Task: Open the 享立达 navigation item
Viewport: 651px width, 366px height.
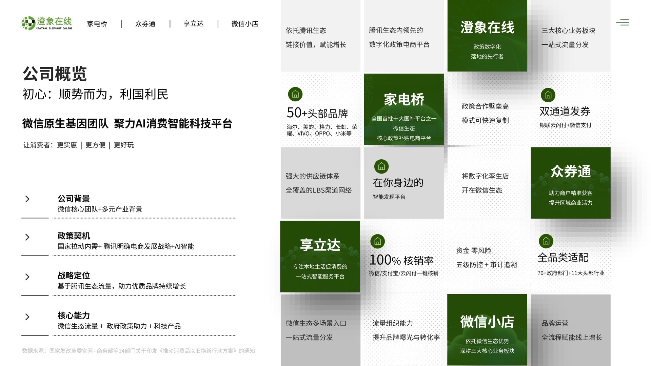Action: point(193,24)
